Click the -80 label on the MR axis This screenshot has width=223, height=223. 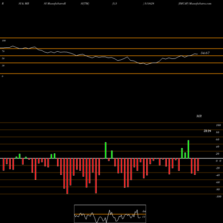[218, 190]
